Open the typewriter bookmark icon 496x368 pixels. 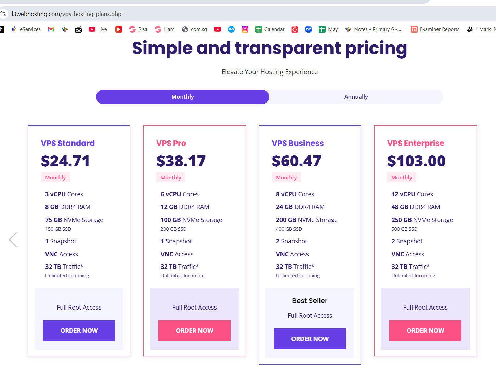tap(78, 29)
